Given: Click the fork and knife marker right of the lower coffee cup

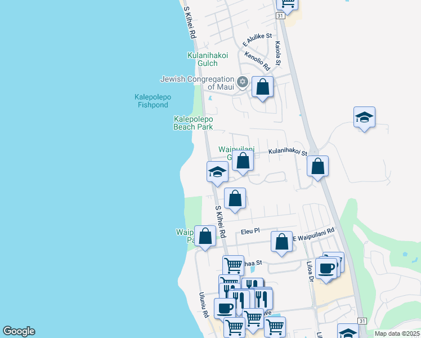Looking at the screenshot, I should point(239,300).
